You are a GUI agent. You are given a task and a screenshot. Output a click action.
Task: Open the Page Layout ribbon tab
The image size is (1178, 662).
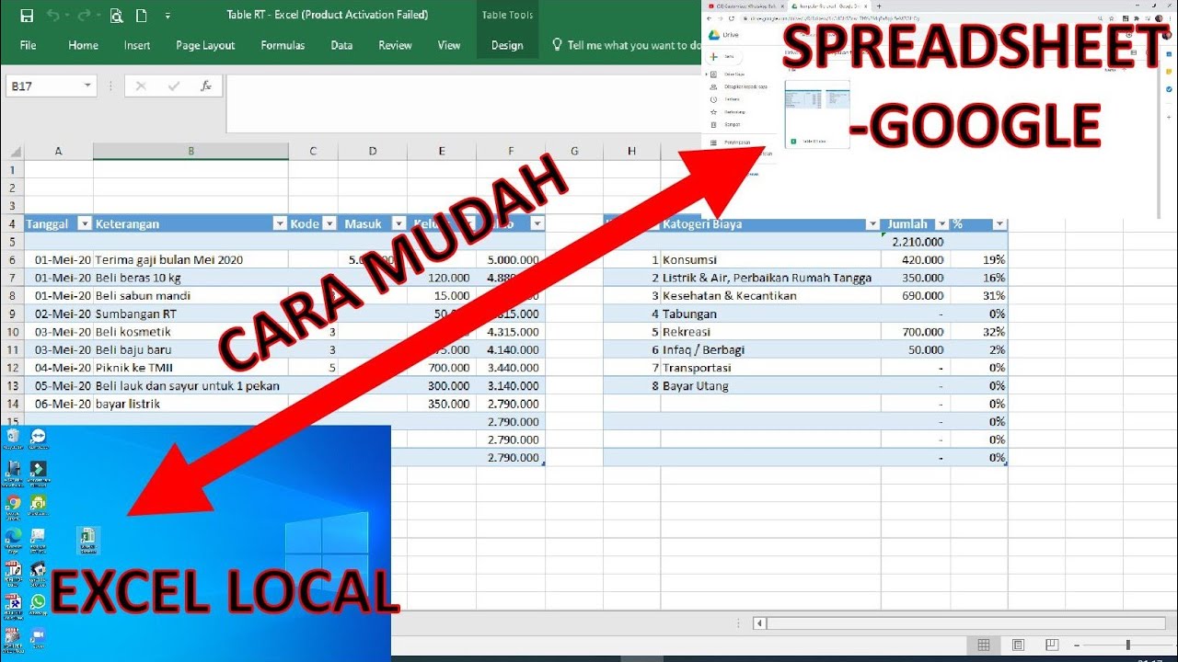point(205,45)
